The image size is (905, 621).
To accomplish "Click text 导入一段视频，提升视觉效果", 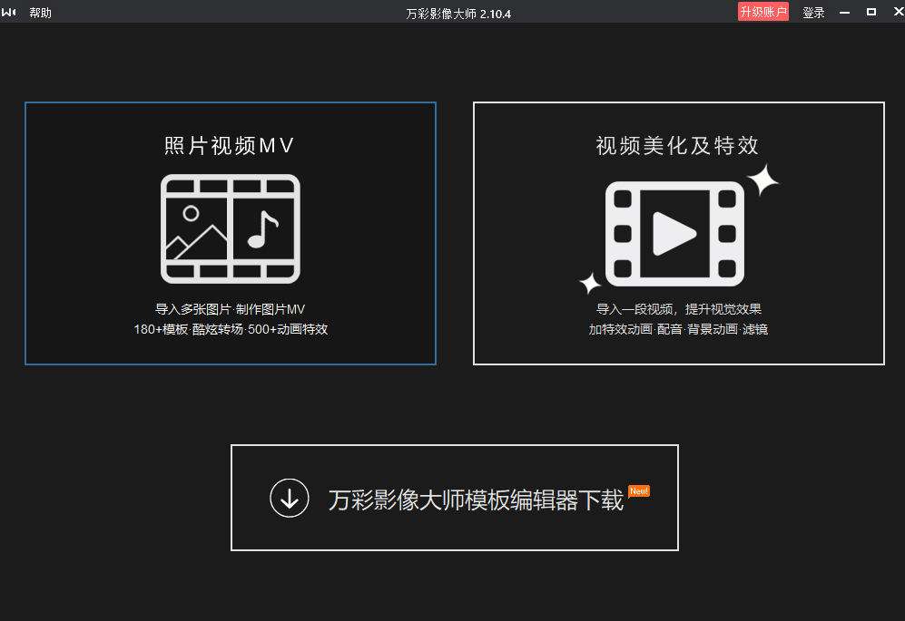I will [x=679, y=309].
